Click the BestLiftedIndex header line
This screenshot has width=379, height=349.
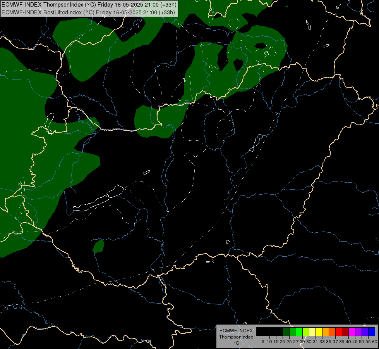point(88,12)
